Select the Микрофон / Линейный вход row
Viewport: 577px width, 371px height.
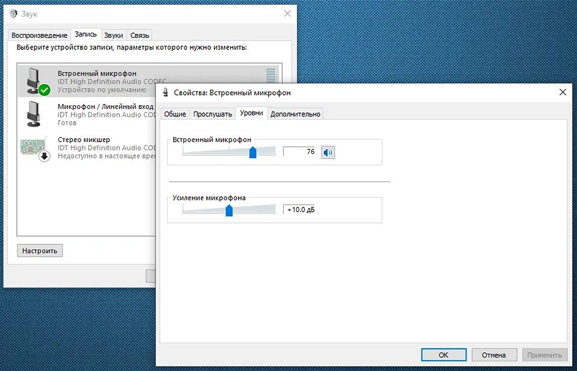tap(87, 114)
